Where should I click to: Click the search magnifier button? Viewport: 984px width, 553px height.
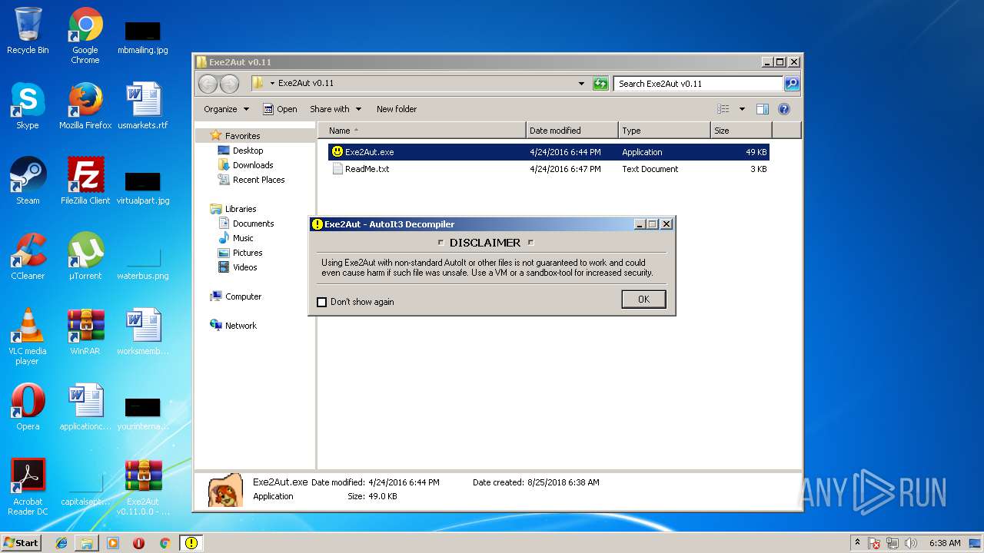click(791, 84)
